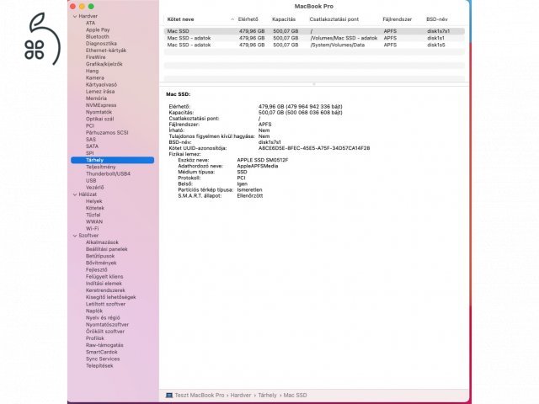Screen dimensions: 539x404
Task: Select USB in the sidebar
Action: (91, 181)
